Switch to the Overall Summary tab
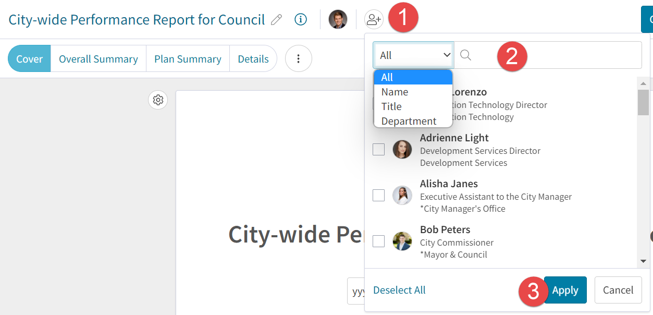Viewport: 653px width, 315px height. 98,58
